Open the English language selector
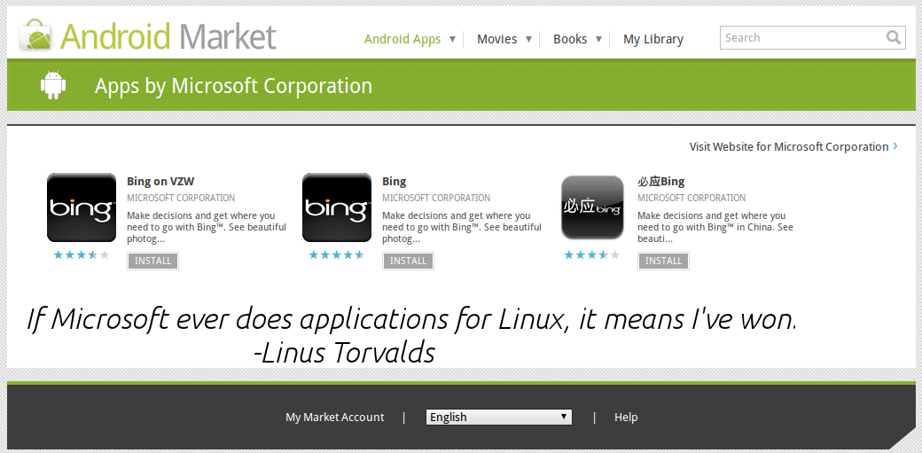The height and width of the screenshot is (453, 922). click(499, 418)
